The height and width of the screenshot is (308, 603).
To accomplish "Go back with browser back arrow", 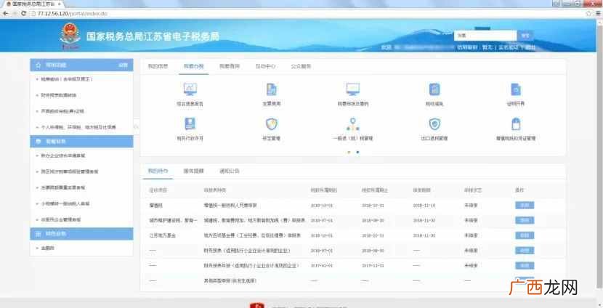I will [x=5, y=14].
